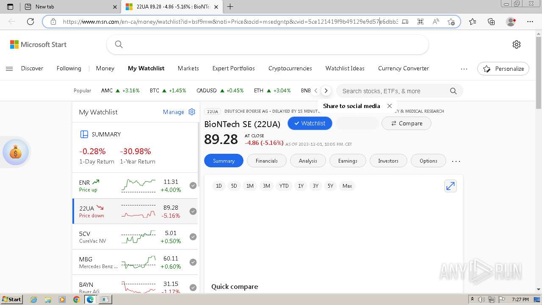Open the Windows Start menu
Screen dimensions: 542x305
[11, 299]
